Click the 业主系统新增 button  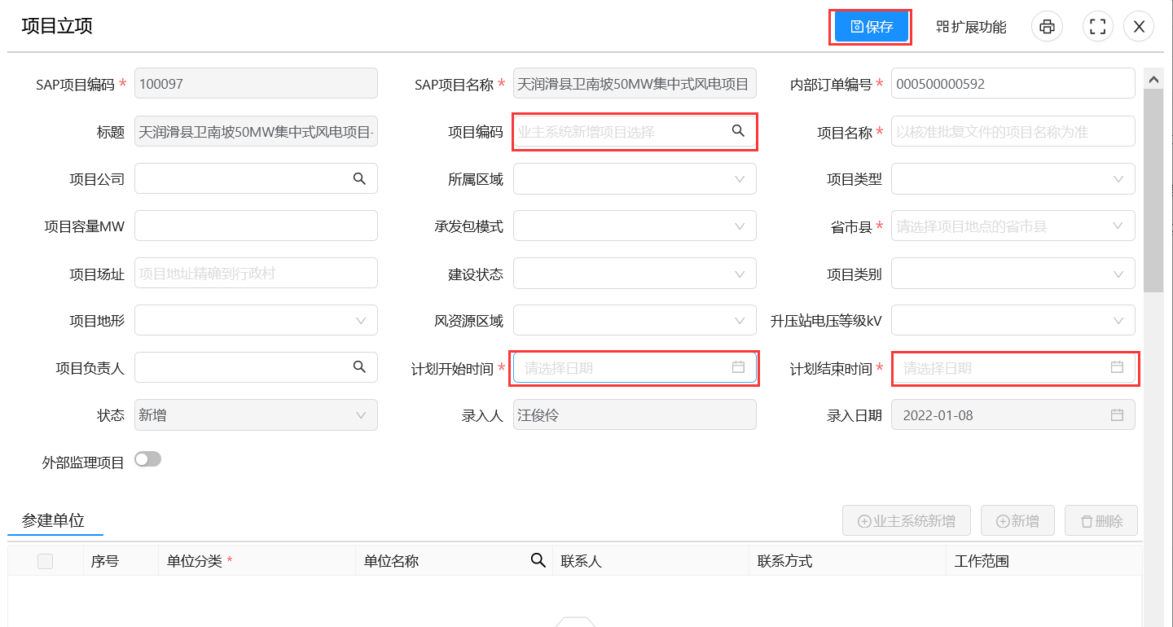pos(908,520)
